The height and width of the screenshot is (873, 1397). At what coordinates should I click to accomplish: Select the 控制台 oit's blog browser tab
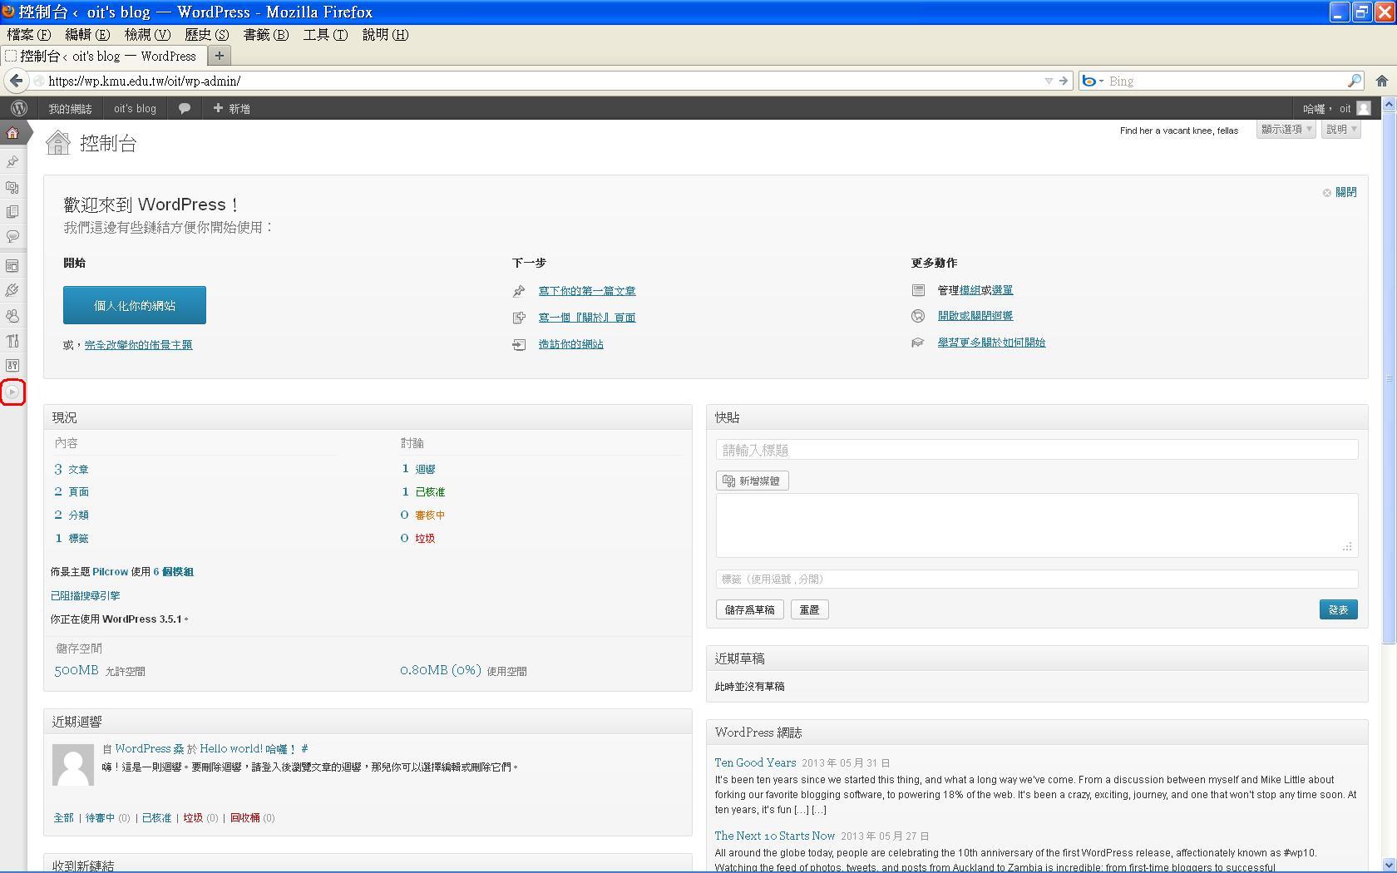103,56
